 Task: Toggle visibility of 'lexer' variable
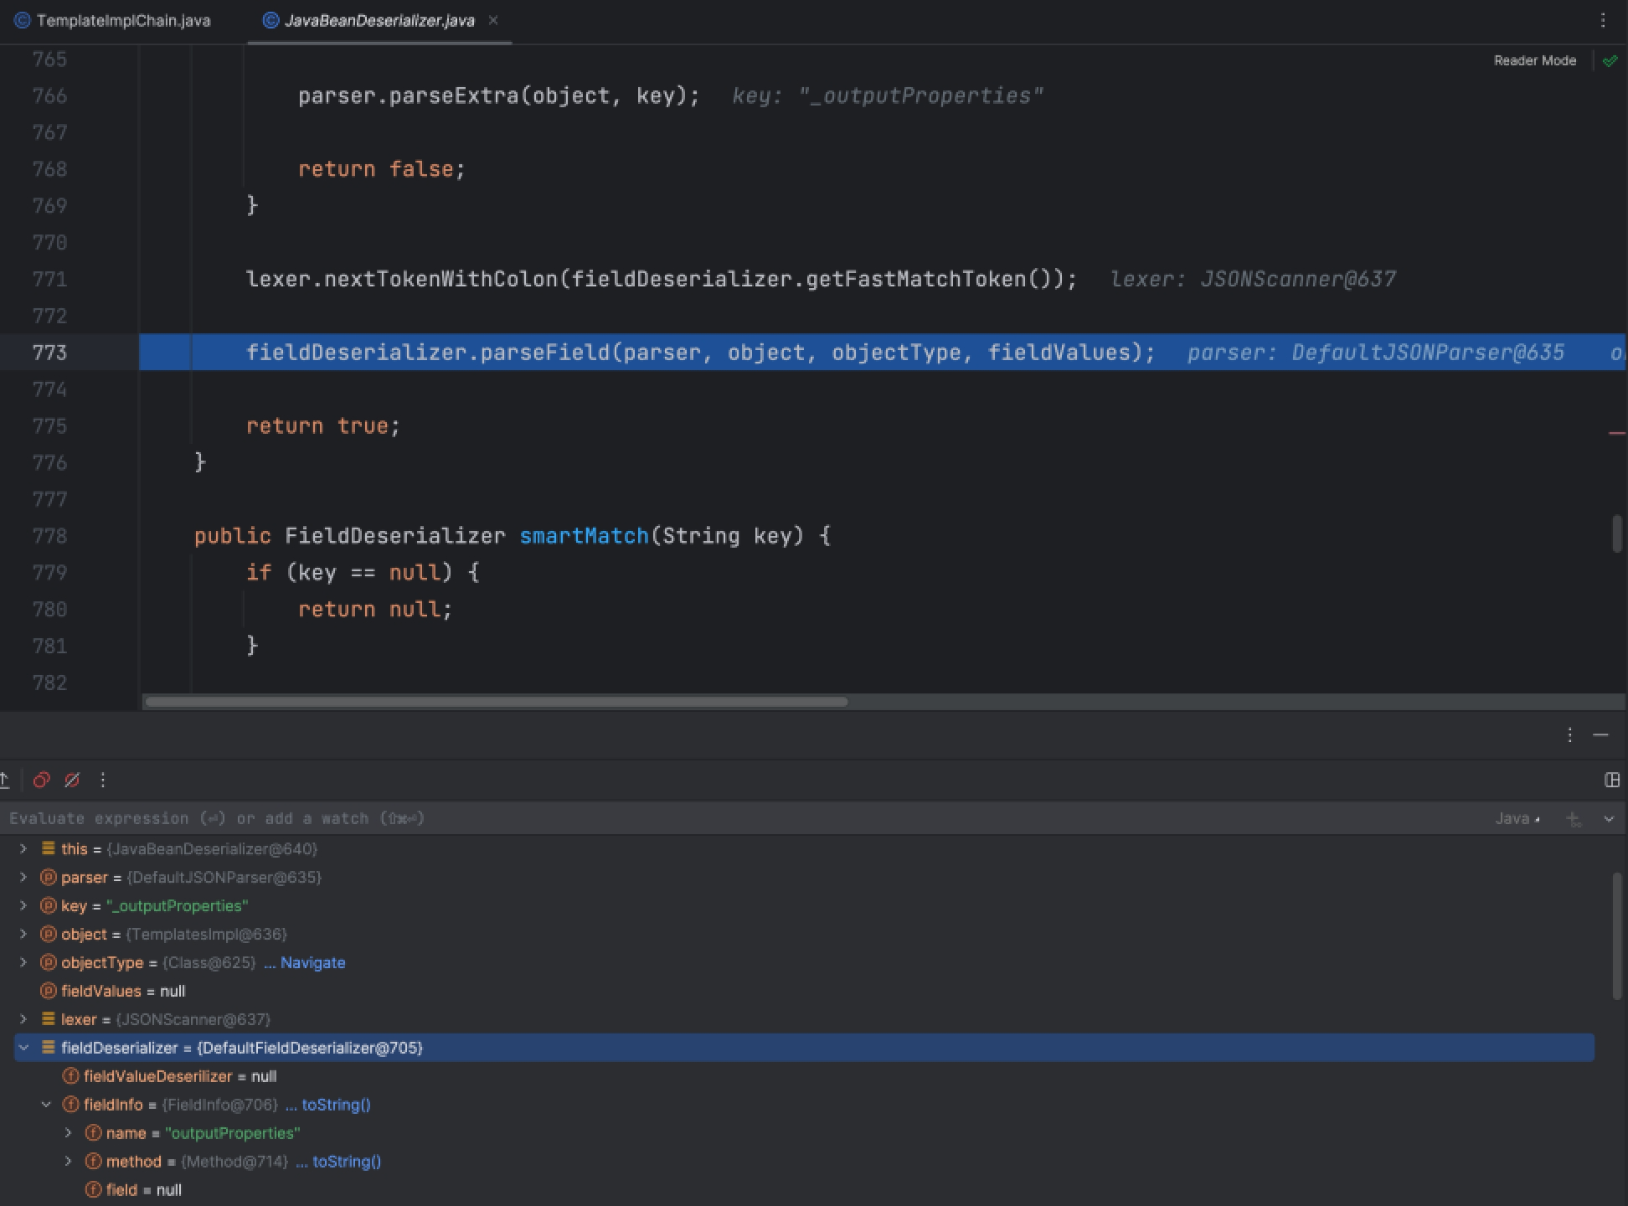(20, 1020)
